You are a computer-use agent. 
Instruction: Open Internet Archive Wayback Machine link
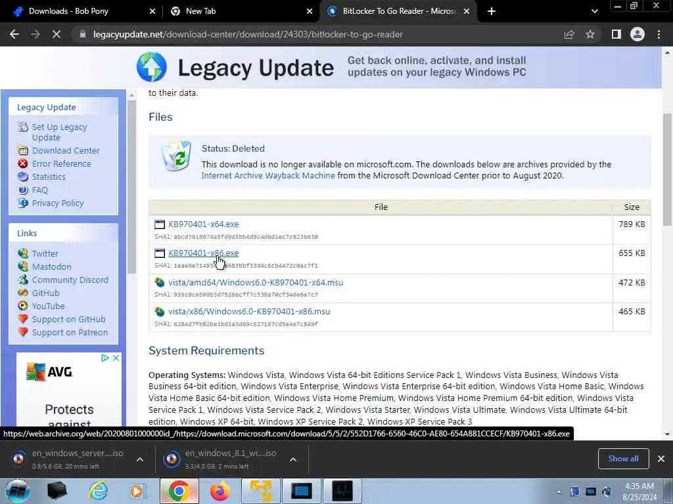tap(268, 176)
